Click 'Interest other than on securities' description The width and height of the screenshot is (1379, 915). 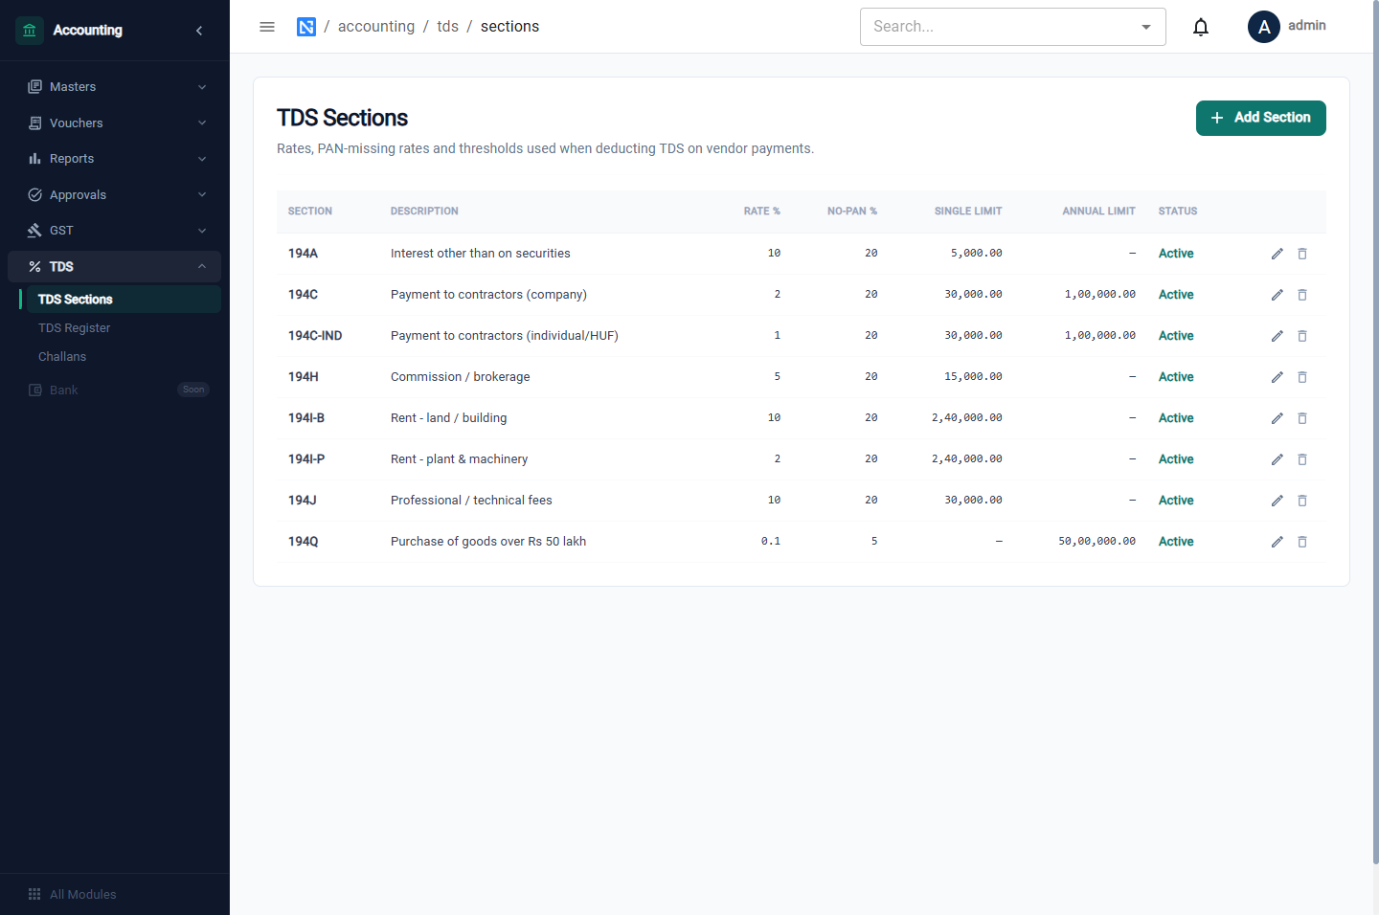coord(481,254)
